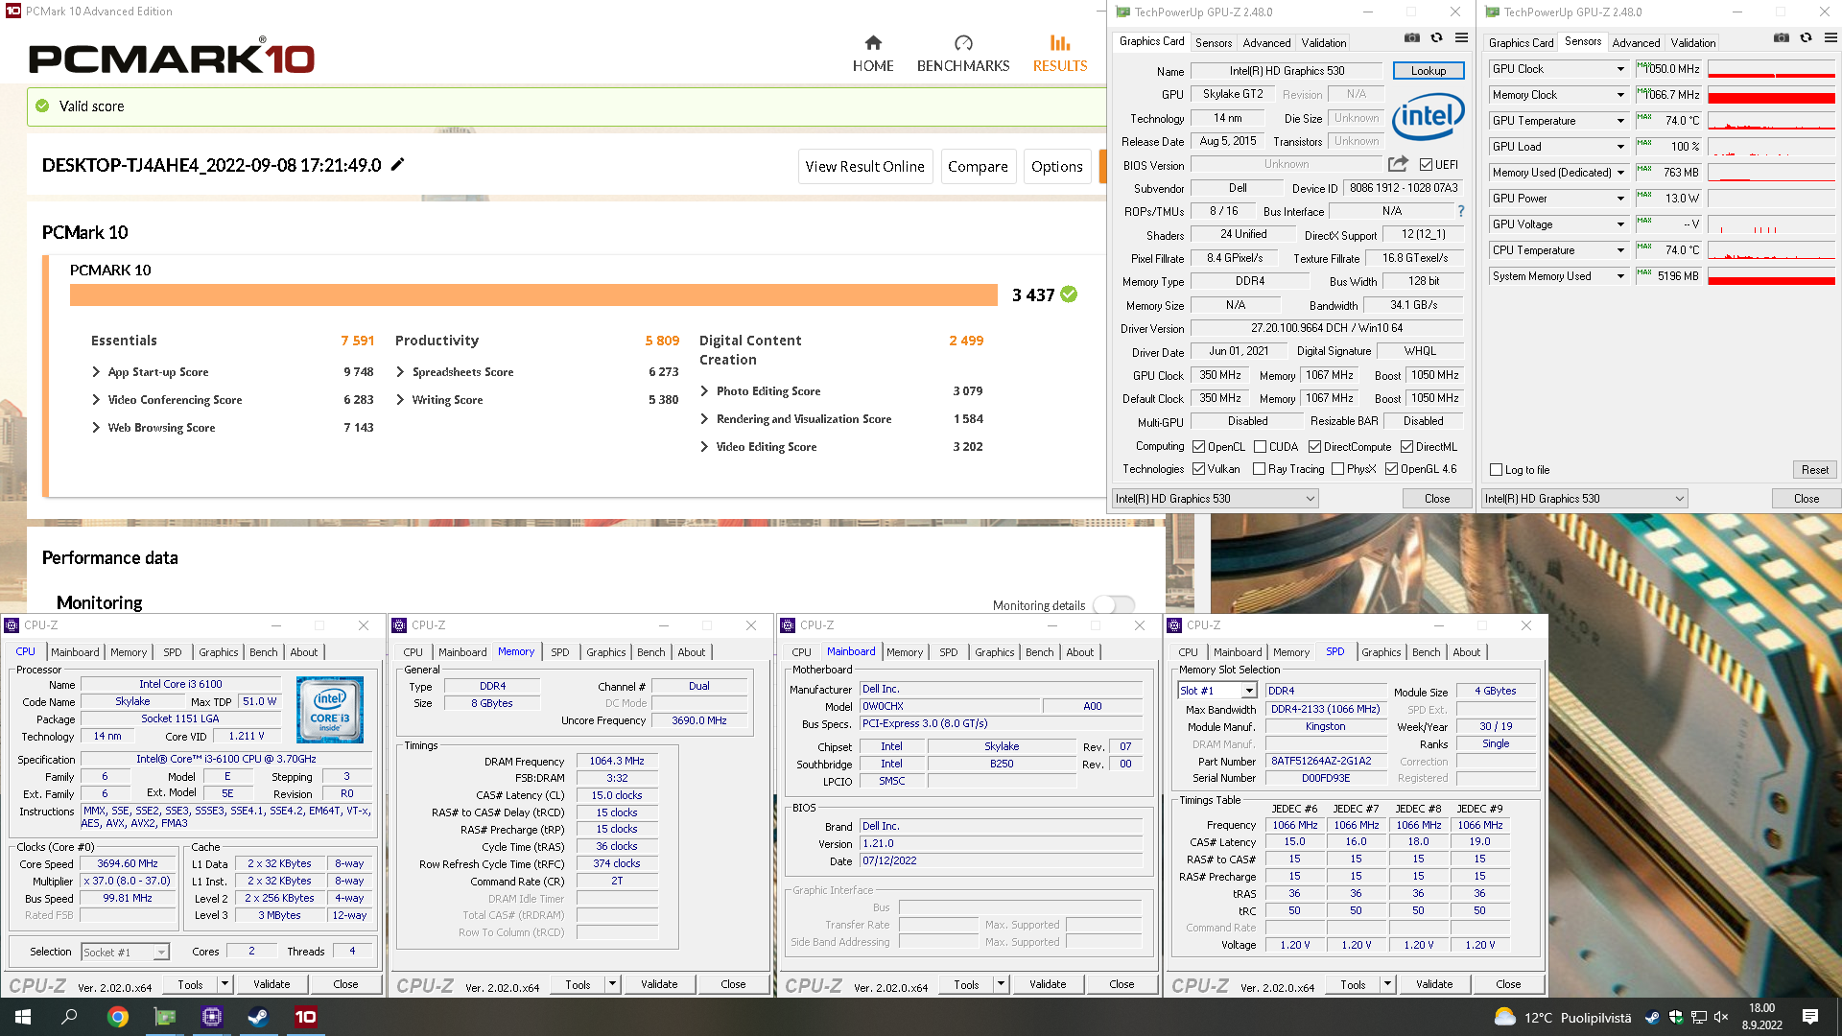Open PCMark Home icon
Viewport: 1842px width, 1036px height.
point(872,42)
